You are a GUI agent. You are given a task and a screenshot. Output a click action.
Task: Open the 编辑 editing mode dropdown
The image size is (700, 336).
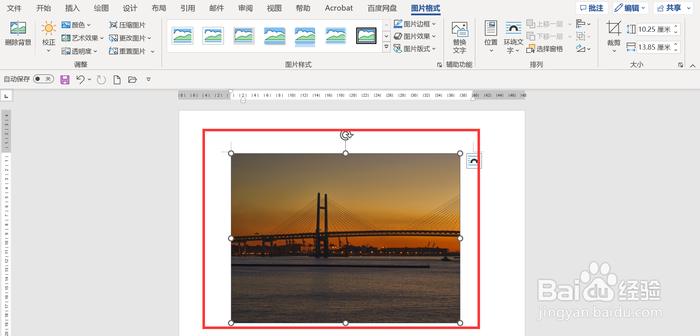630,8
